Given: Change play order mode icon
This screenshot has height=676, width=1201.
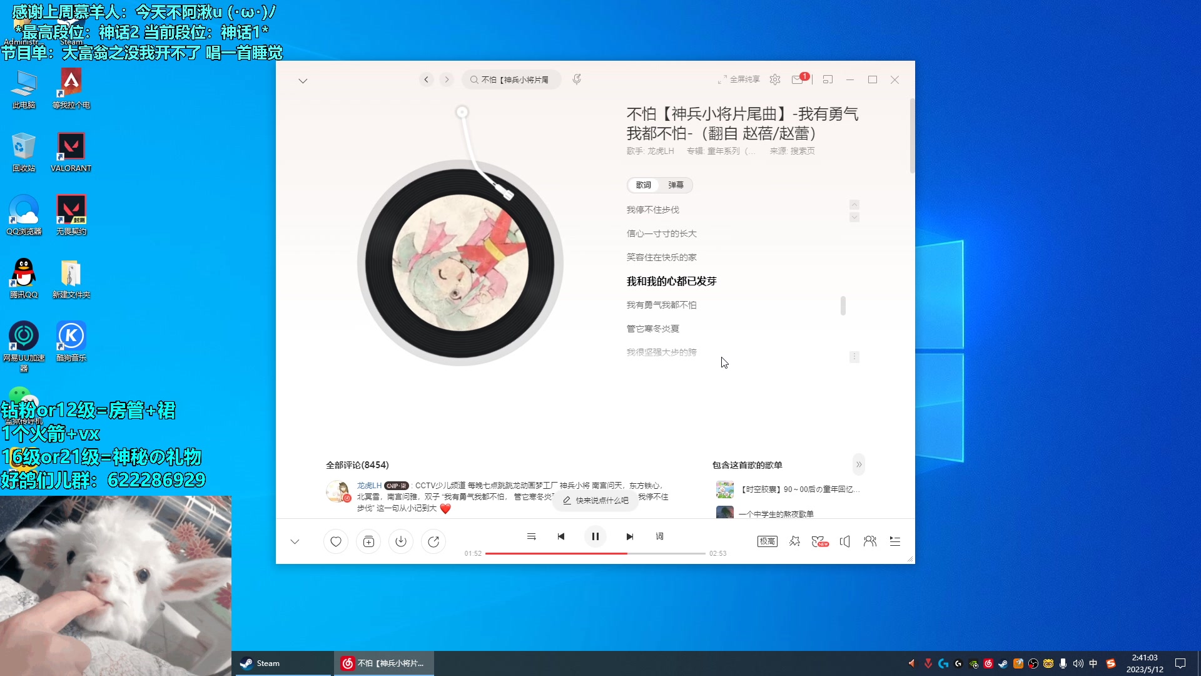Looking at the screenshot, I should pos(531,536).
